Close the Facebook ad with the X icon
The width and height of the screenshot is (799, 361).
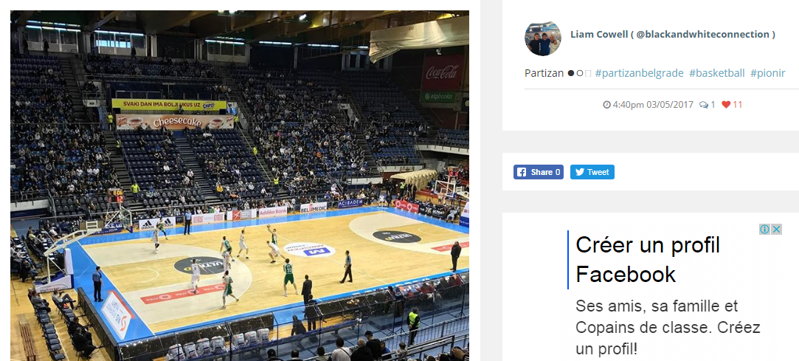point(776,230)
